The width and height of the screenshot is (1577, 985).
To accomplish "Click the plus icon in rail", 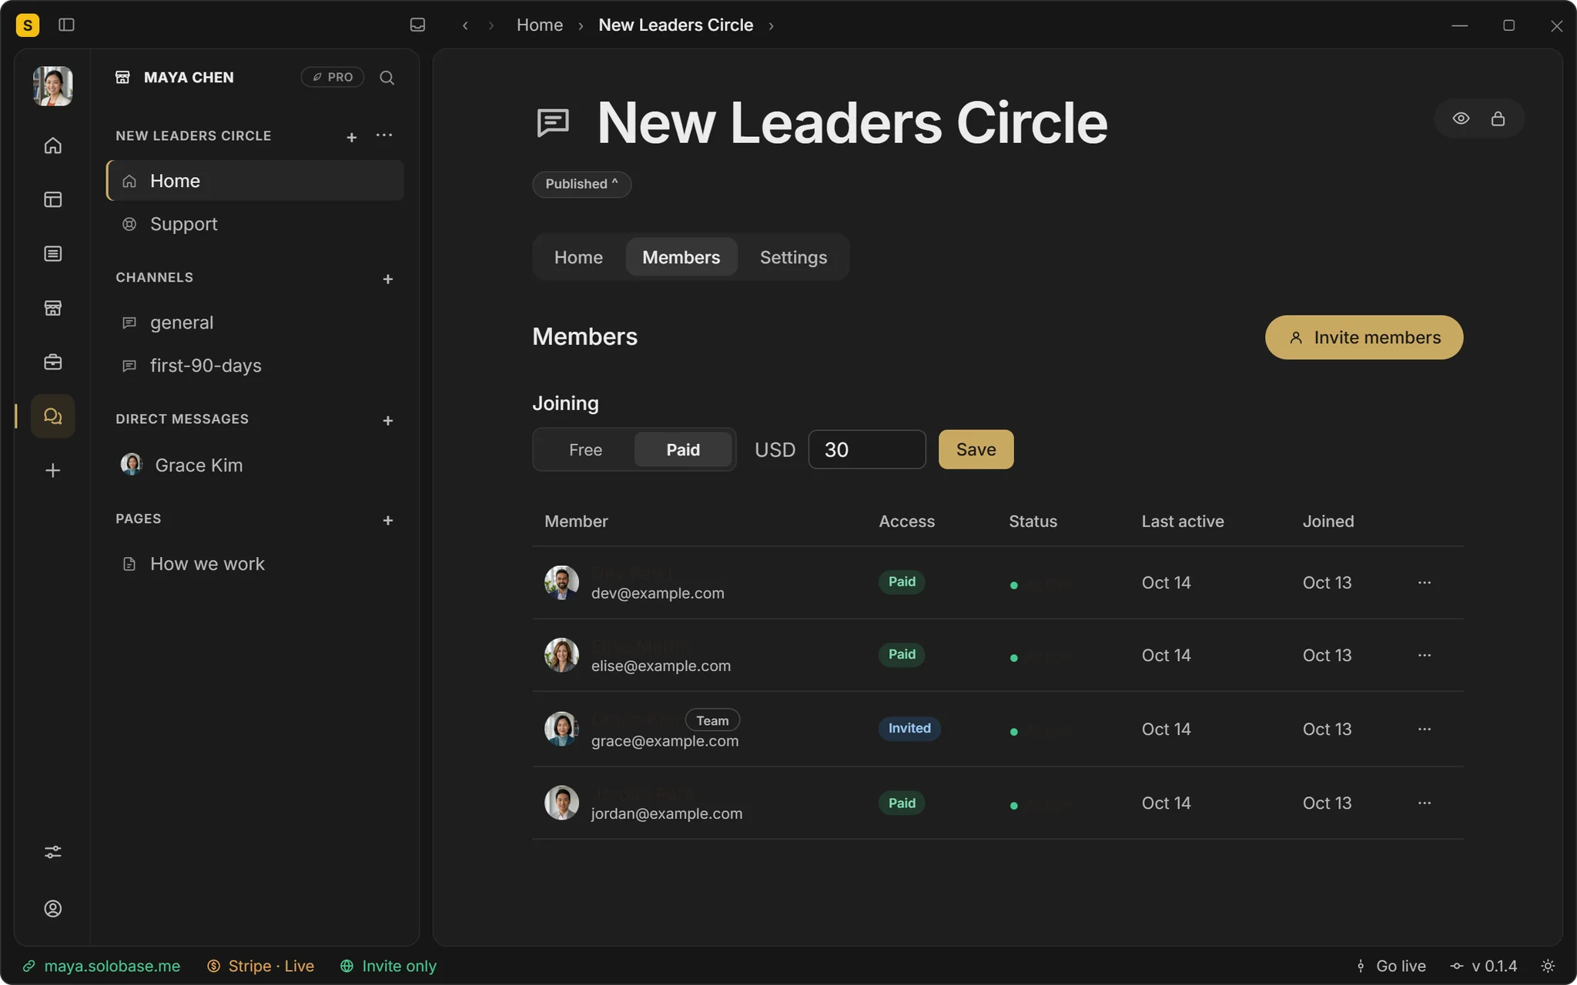I will [x=52, y=470].
